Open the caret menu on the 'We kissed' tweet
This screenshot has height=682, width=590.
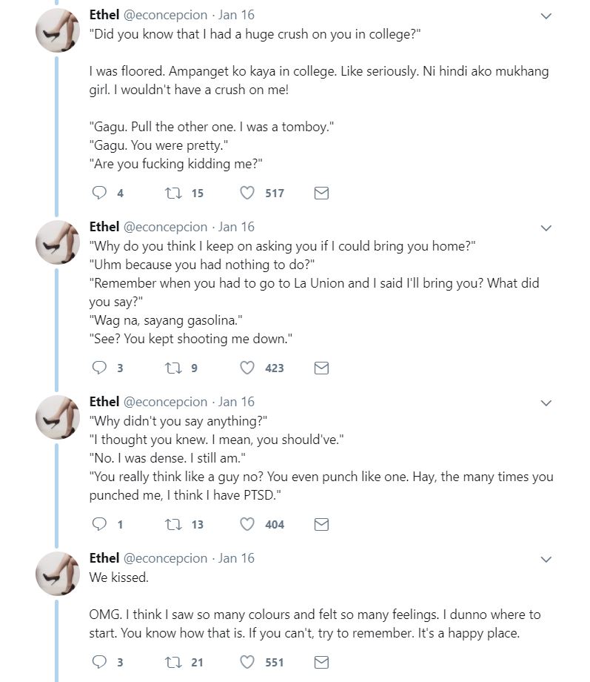[x=546, y=557]
